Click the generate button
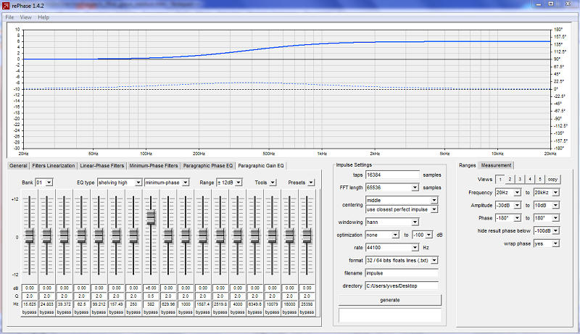This screenshot has height=334, width=580. 390,300
